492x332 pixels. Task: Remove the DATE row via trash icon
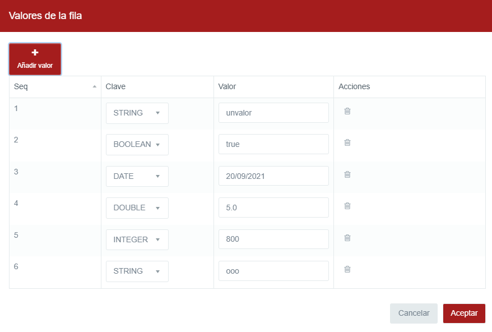(347, 174)
